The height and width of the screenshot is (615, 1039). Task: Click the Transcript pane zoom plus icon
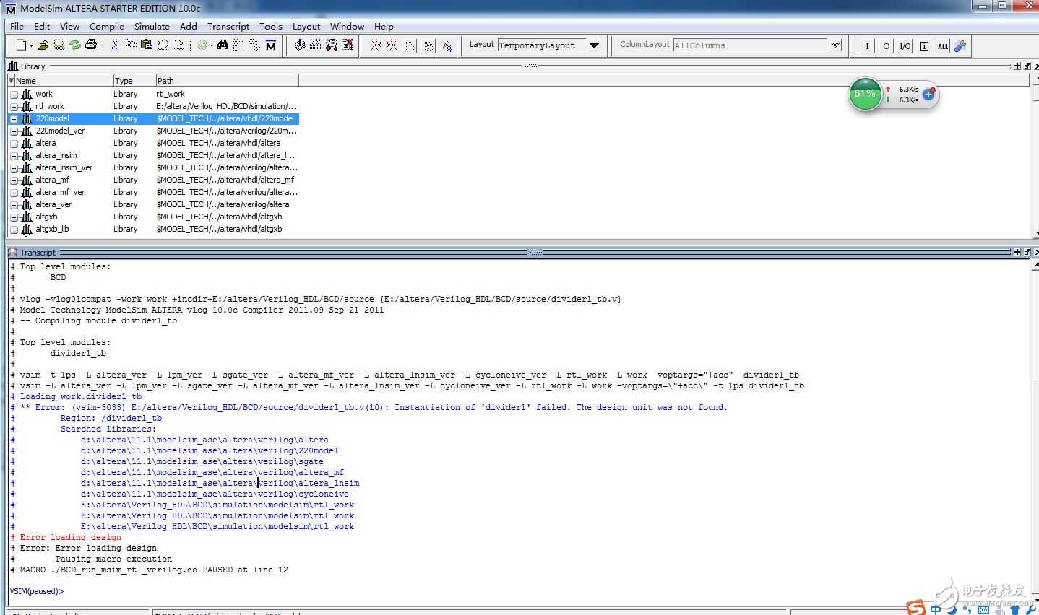point(1017,252)
